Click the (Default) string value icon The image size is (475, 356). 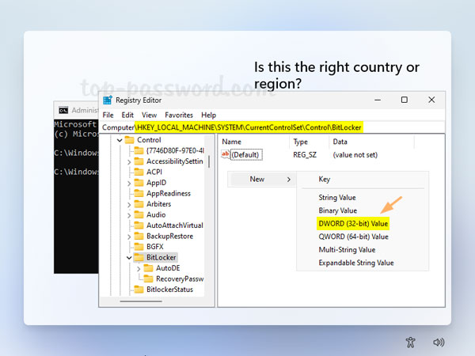[x=226, y=154]
